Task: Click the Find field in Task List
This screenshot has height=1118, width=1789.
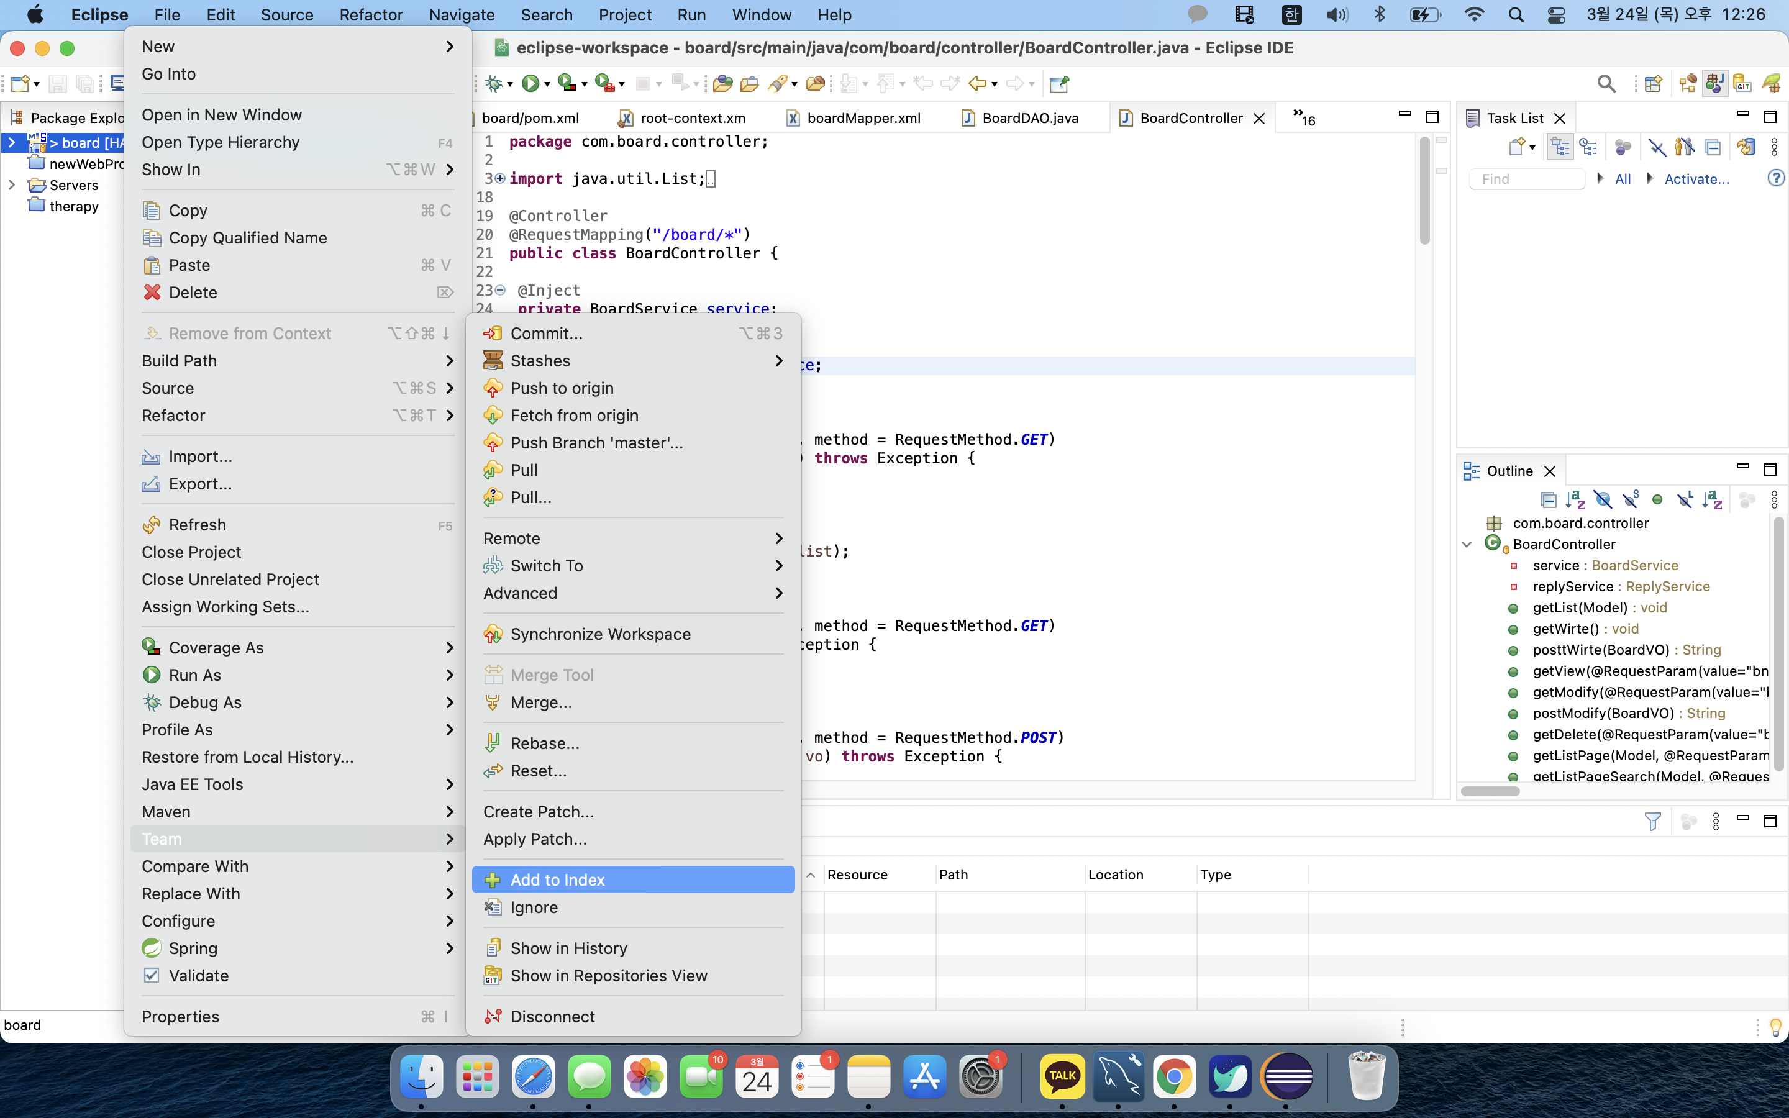Action: coord(1527,179)
